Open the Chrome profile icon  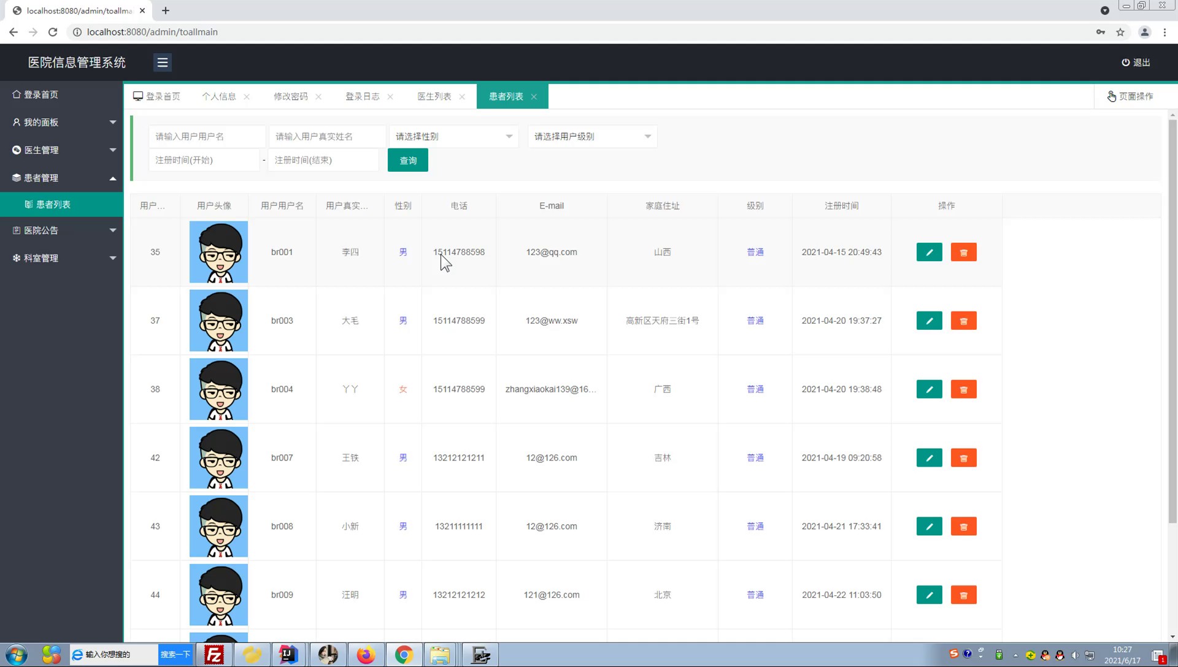1144,32
